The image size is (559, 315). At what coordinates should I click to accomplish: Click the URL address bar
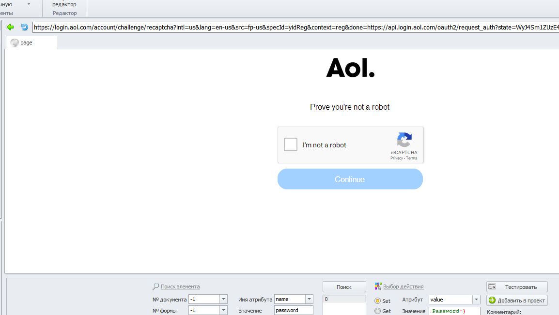tap(295, 28)
